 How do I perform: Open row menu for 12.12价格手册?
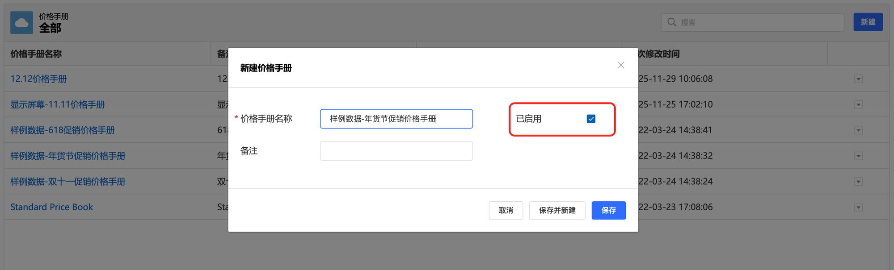(858, 79)
